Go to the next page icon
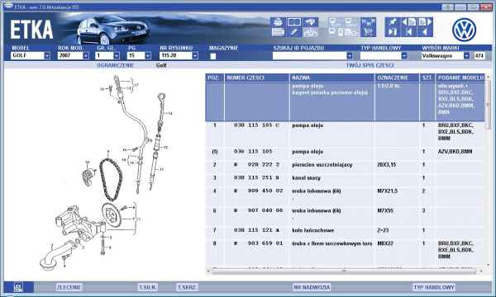 coord(425,22)
